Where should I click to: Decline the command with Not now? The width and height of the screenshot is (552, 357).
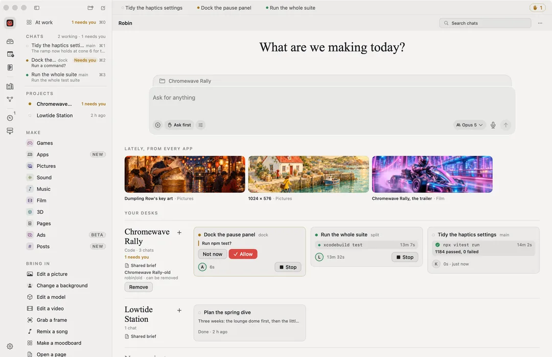213,254
